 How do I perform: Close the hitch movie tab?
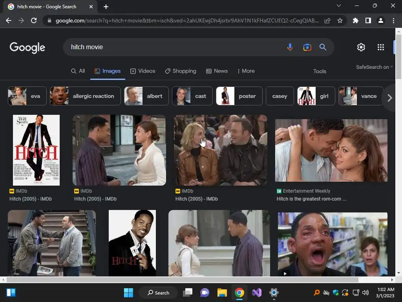tap(91, 7)
